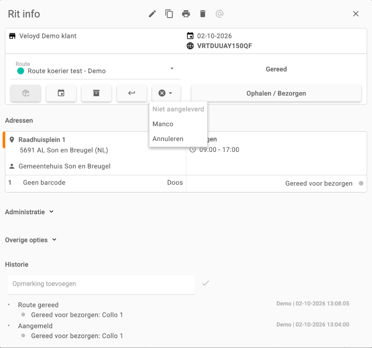Click the teal route color dot

pyautogui.click(x=21, y=71)
